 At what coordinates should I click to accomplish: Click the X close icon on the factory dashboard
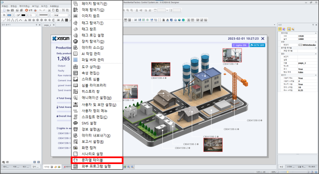point(263,38)
